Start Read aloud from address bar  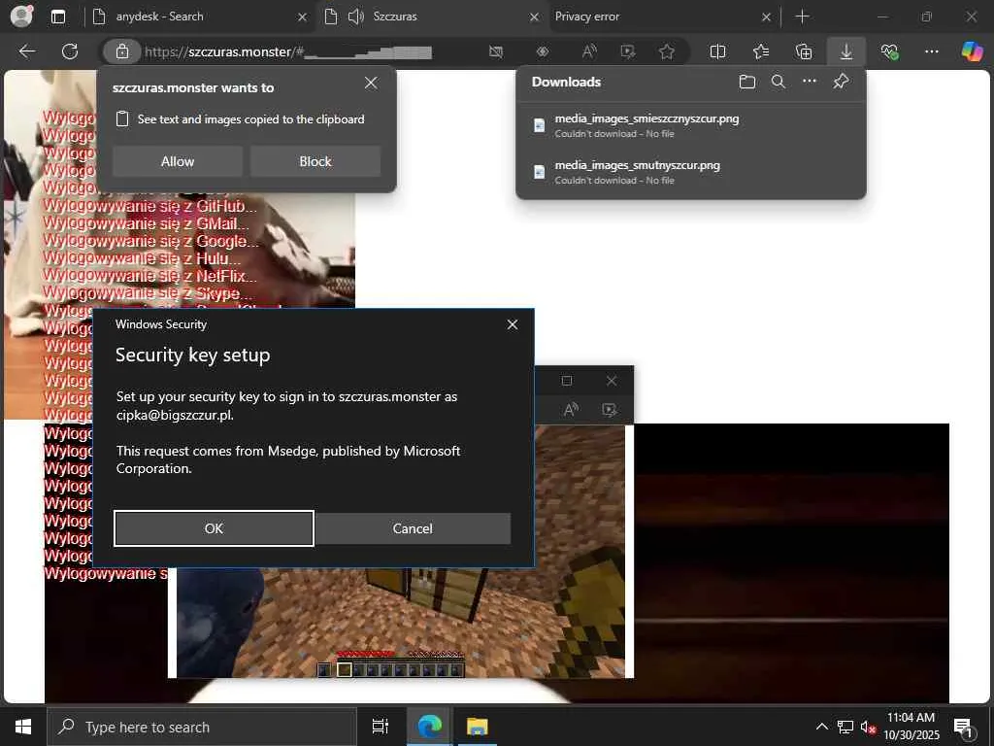(589, 51)
